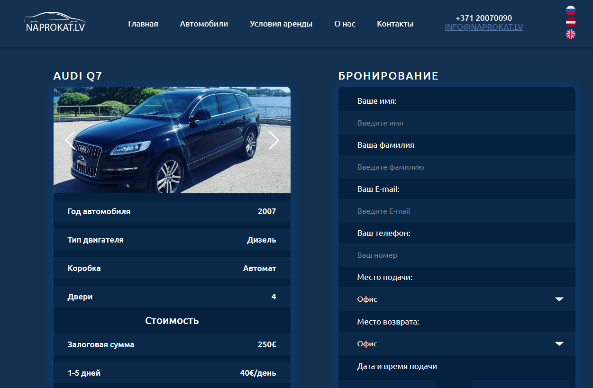Click the Ваша фамилия label
This screenshot has height=388, width=593.
point(386,145)
